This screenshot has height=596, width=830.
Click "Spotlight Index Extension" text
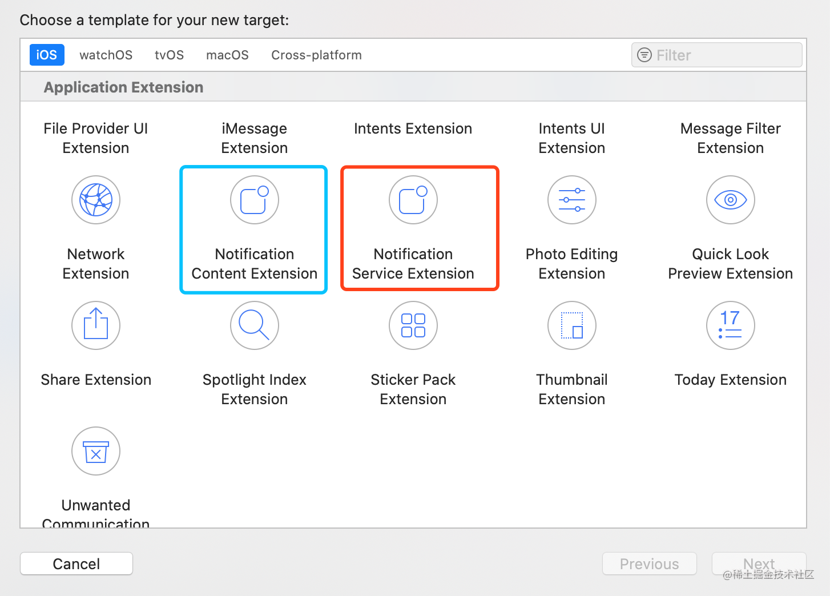pyautogui.click(x=255, y=389)
